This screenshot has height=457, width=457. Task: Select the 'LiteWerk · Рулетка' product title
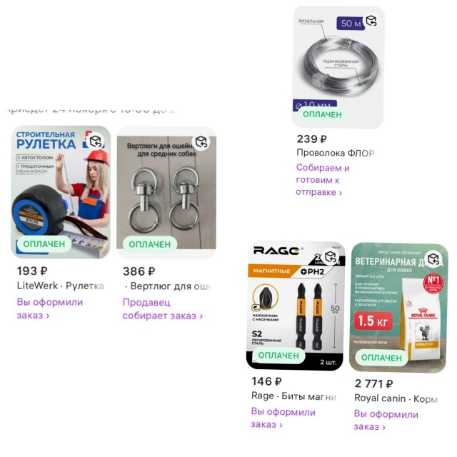coord(60,286)
